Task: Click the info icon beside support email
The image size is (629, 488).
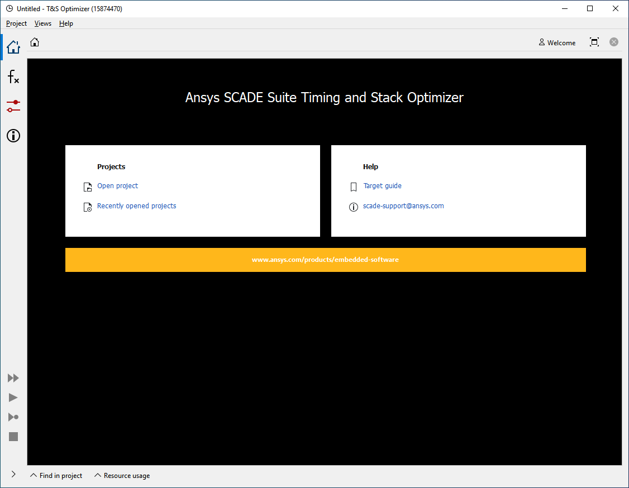Action: coord(354,207)
